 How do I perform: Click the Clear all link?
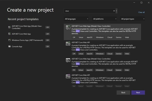pos(141,12)
